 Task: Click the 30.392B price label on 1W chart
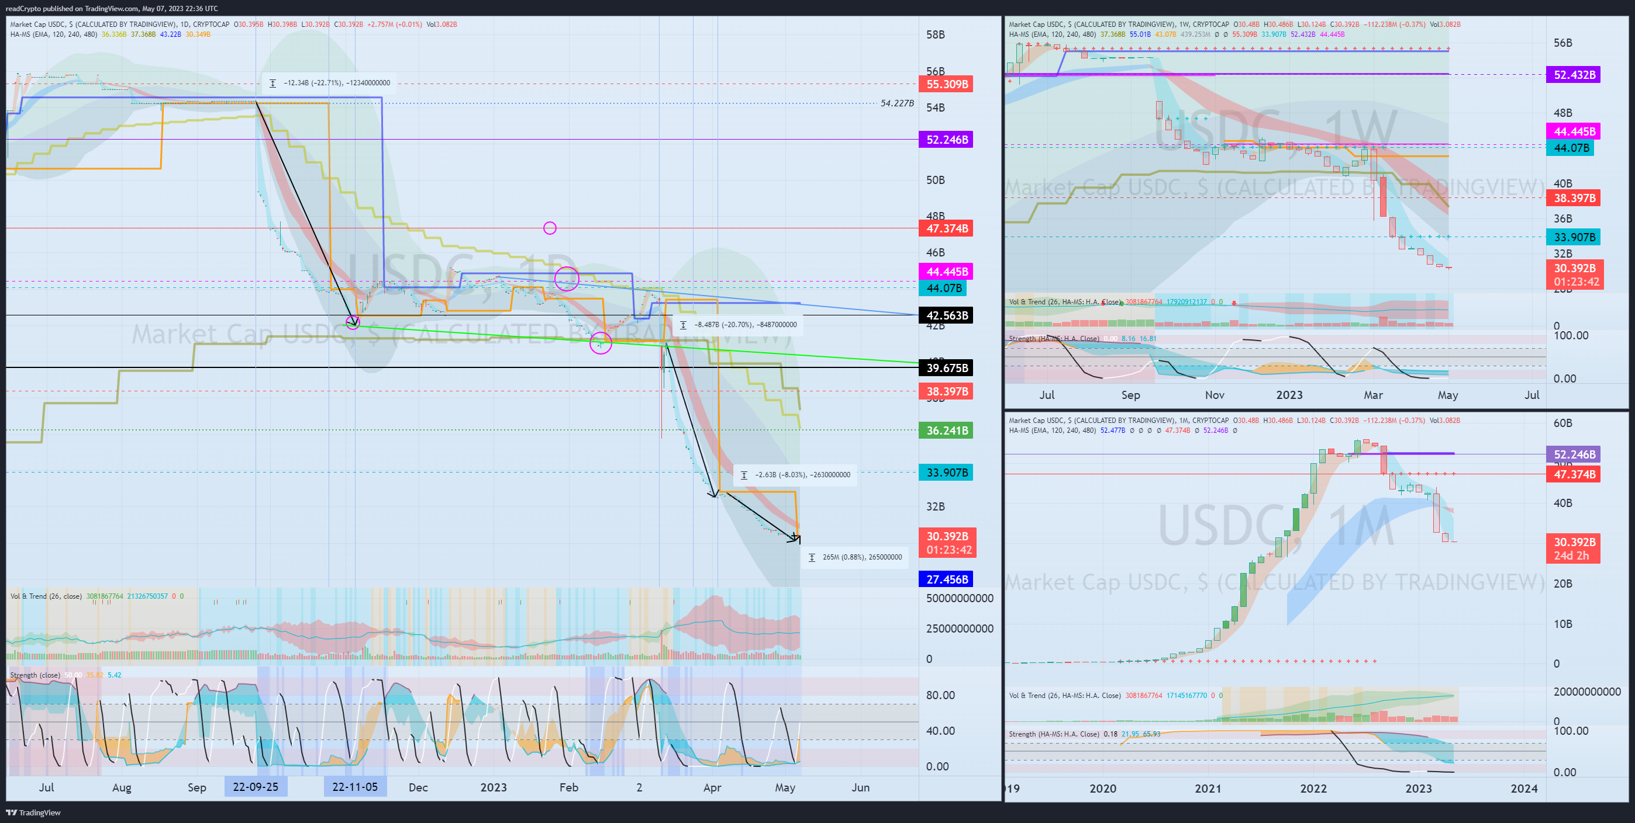click(1575, 275)
